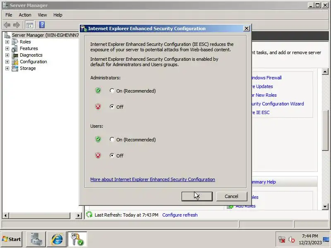Click tree pane scroll left arrow
Viewport: 331px width, 248px height.
click(x=5, y=215)
